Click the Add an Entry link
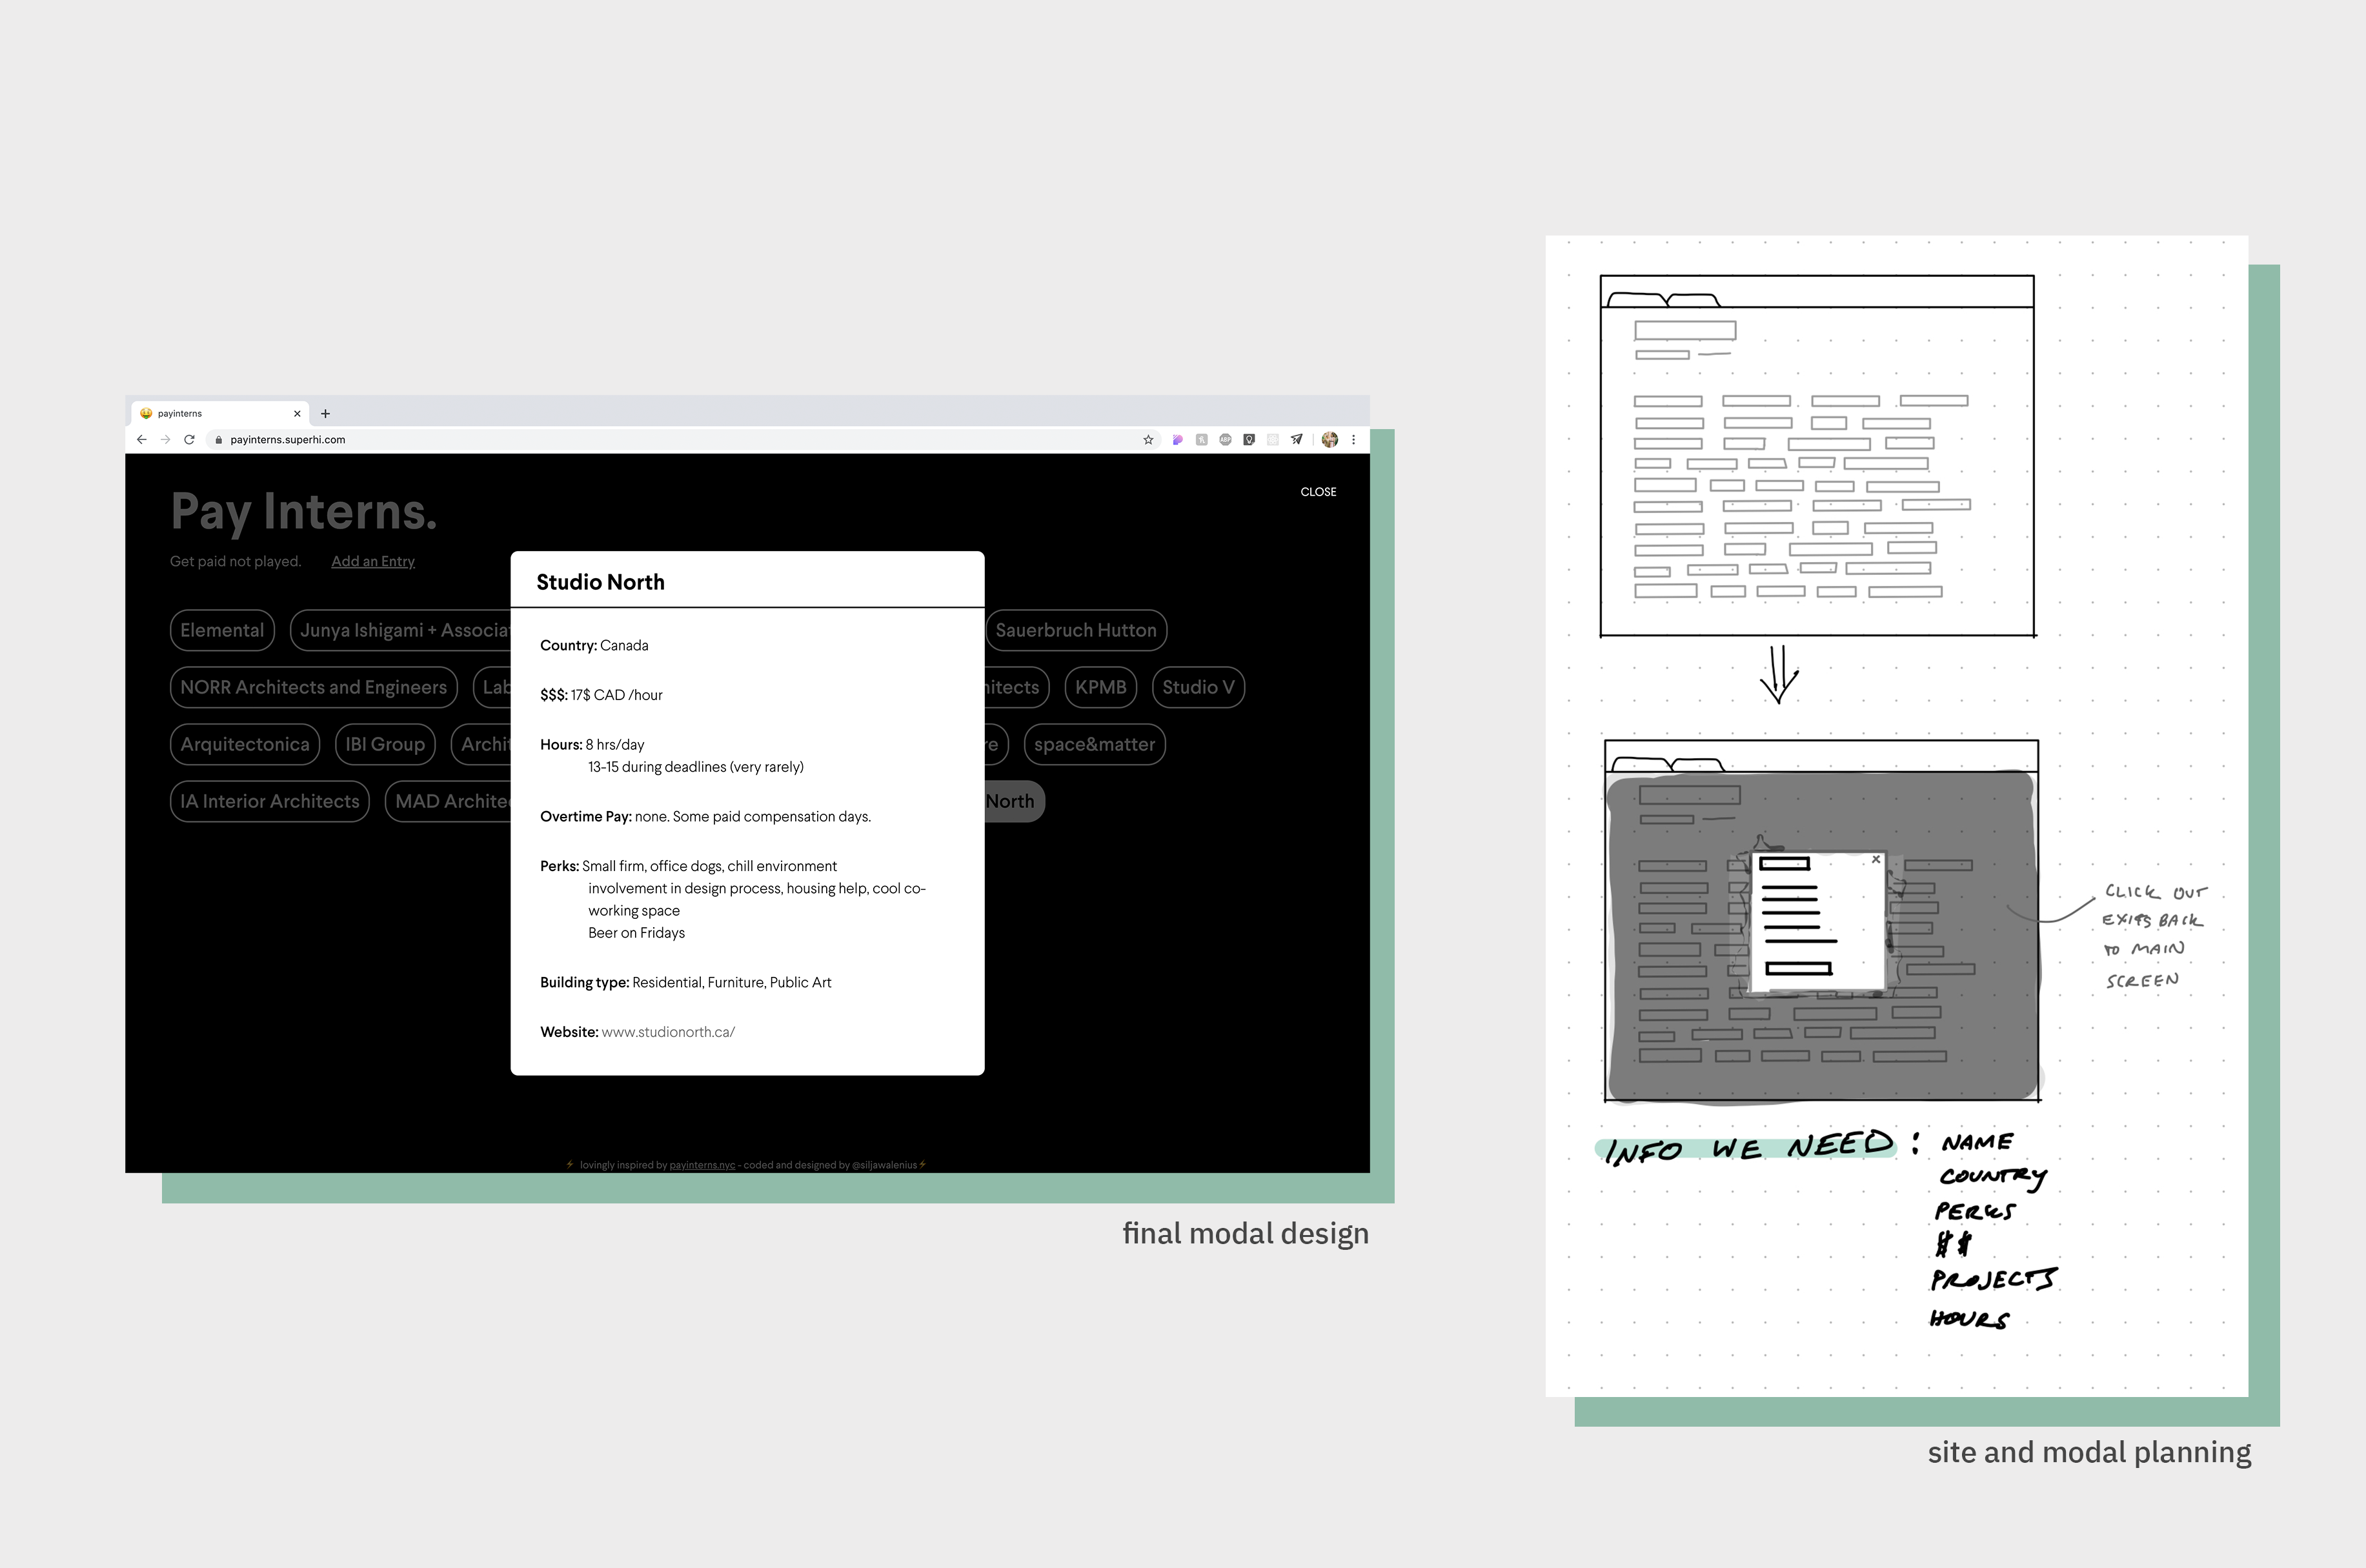The image size is (2366, 1568). coord(373,561)
